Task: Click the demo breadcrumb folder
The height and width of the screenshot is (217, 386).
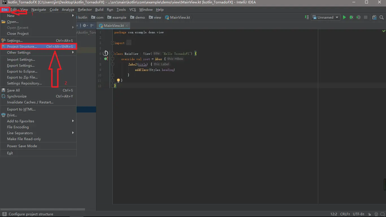Action: click(x=138, y=17)
